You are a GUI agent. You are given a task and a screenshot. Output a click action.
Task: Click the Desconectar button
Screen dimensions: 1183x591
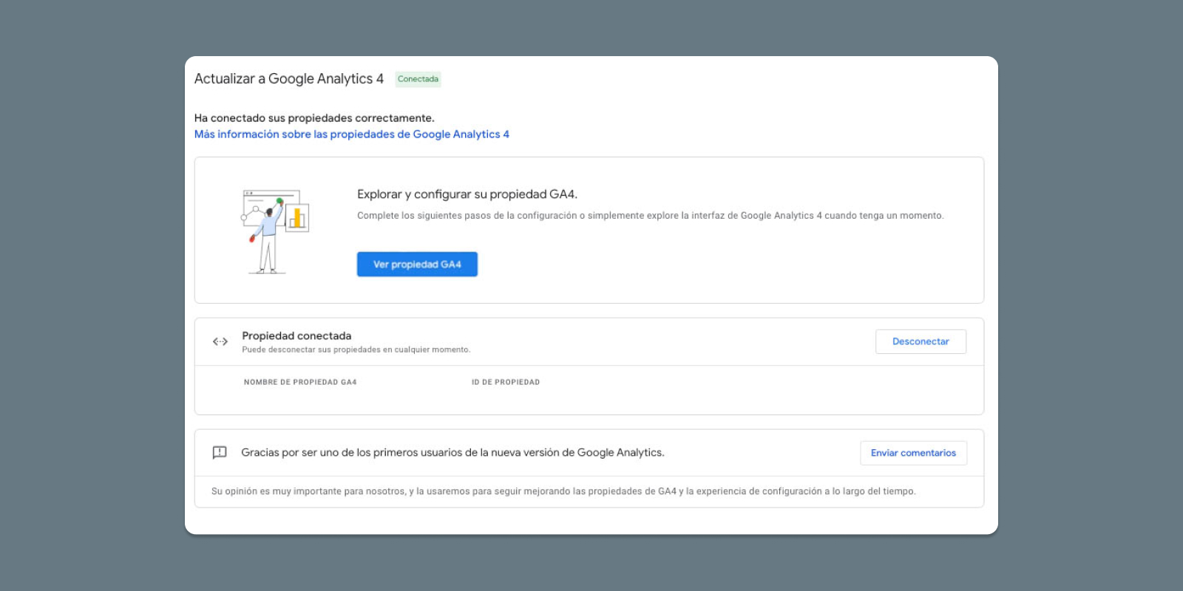(921, 341)
